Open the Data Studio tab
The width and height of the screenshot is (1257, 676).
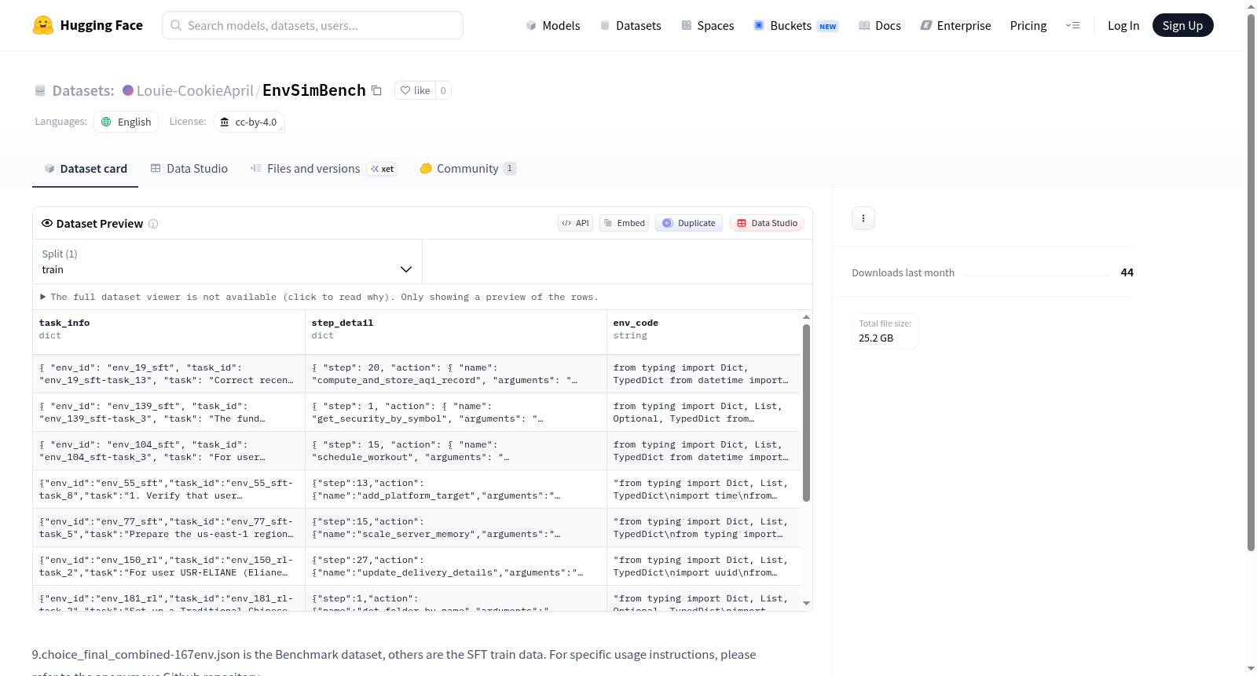point(189,169)
